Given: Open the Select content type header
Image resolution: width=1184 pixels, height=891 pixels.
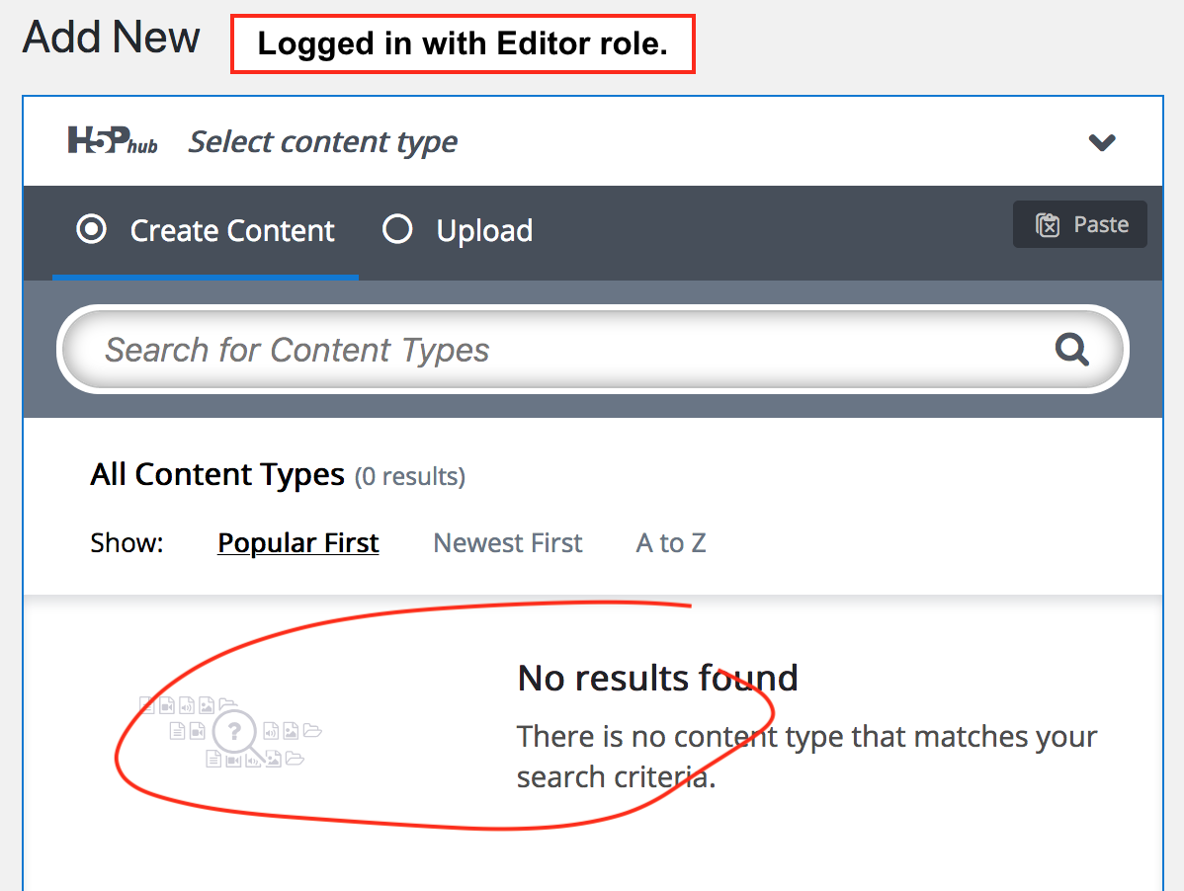Looking at the screenshot, I should [593, 141].
